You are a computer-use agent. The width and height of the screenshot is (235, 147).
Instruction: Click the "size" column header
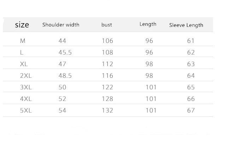click(x=22, y=25)
